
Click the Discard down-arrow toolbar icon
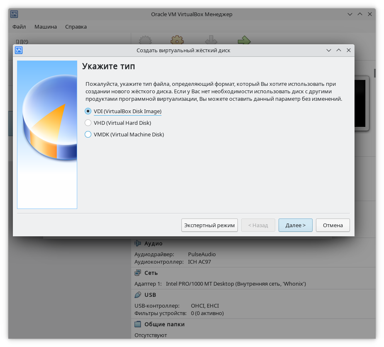coord(211,40)
